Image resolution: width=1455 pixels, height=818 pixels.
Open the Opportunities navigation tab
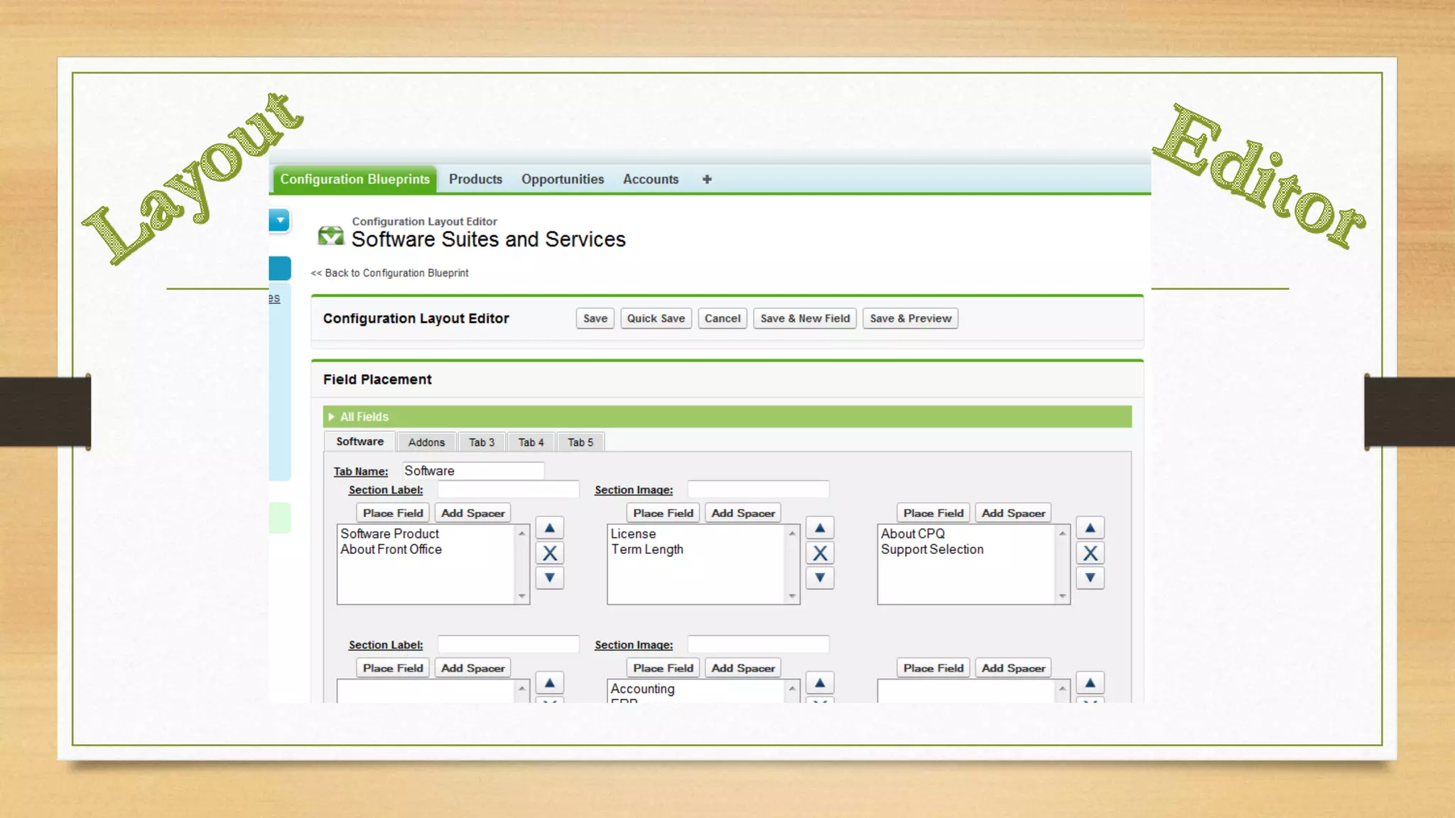pos(562,180)
